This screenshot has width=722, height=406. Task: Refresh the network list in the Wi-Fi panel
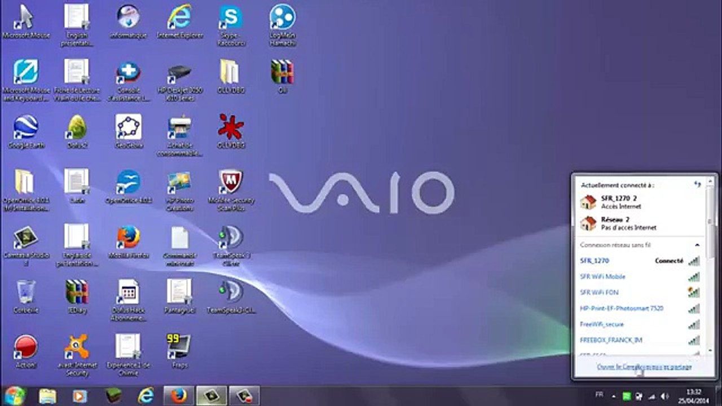pyautogui.click(x=697, y=184)
